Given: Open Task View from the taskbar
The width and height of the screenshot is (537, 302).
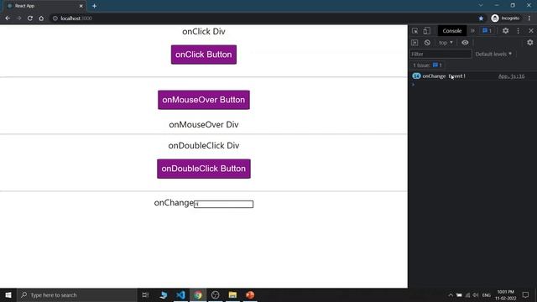Looking at the screenshot, I should pyautogui.click(x=145, y=294).
